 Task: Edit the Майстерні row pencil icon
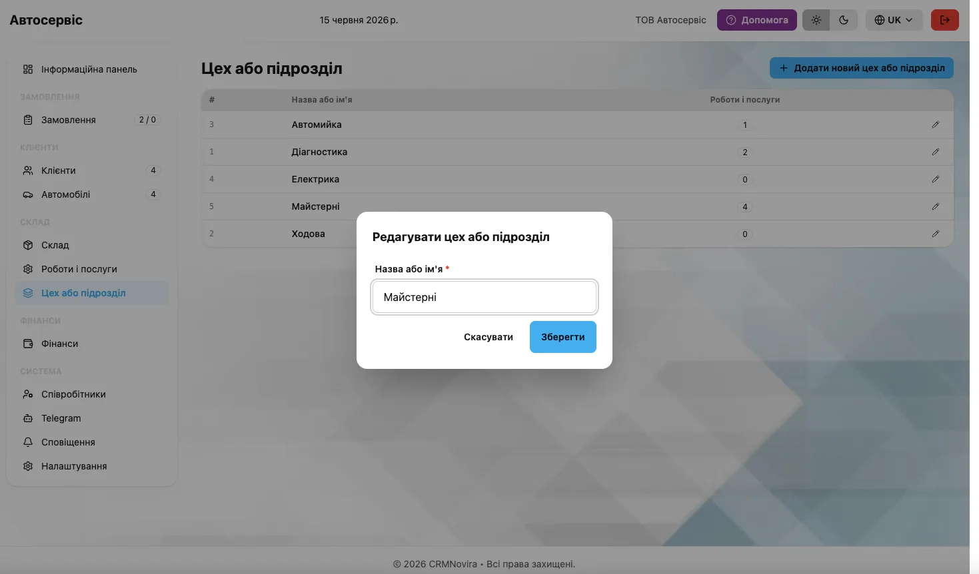pyautogui.click(x=936, y=206)
